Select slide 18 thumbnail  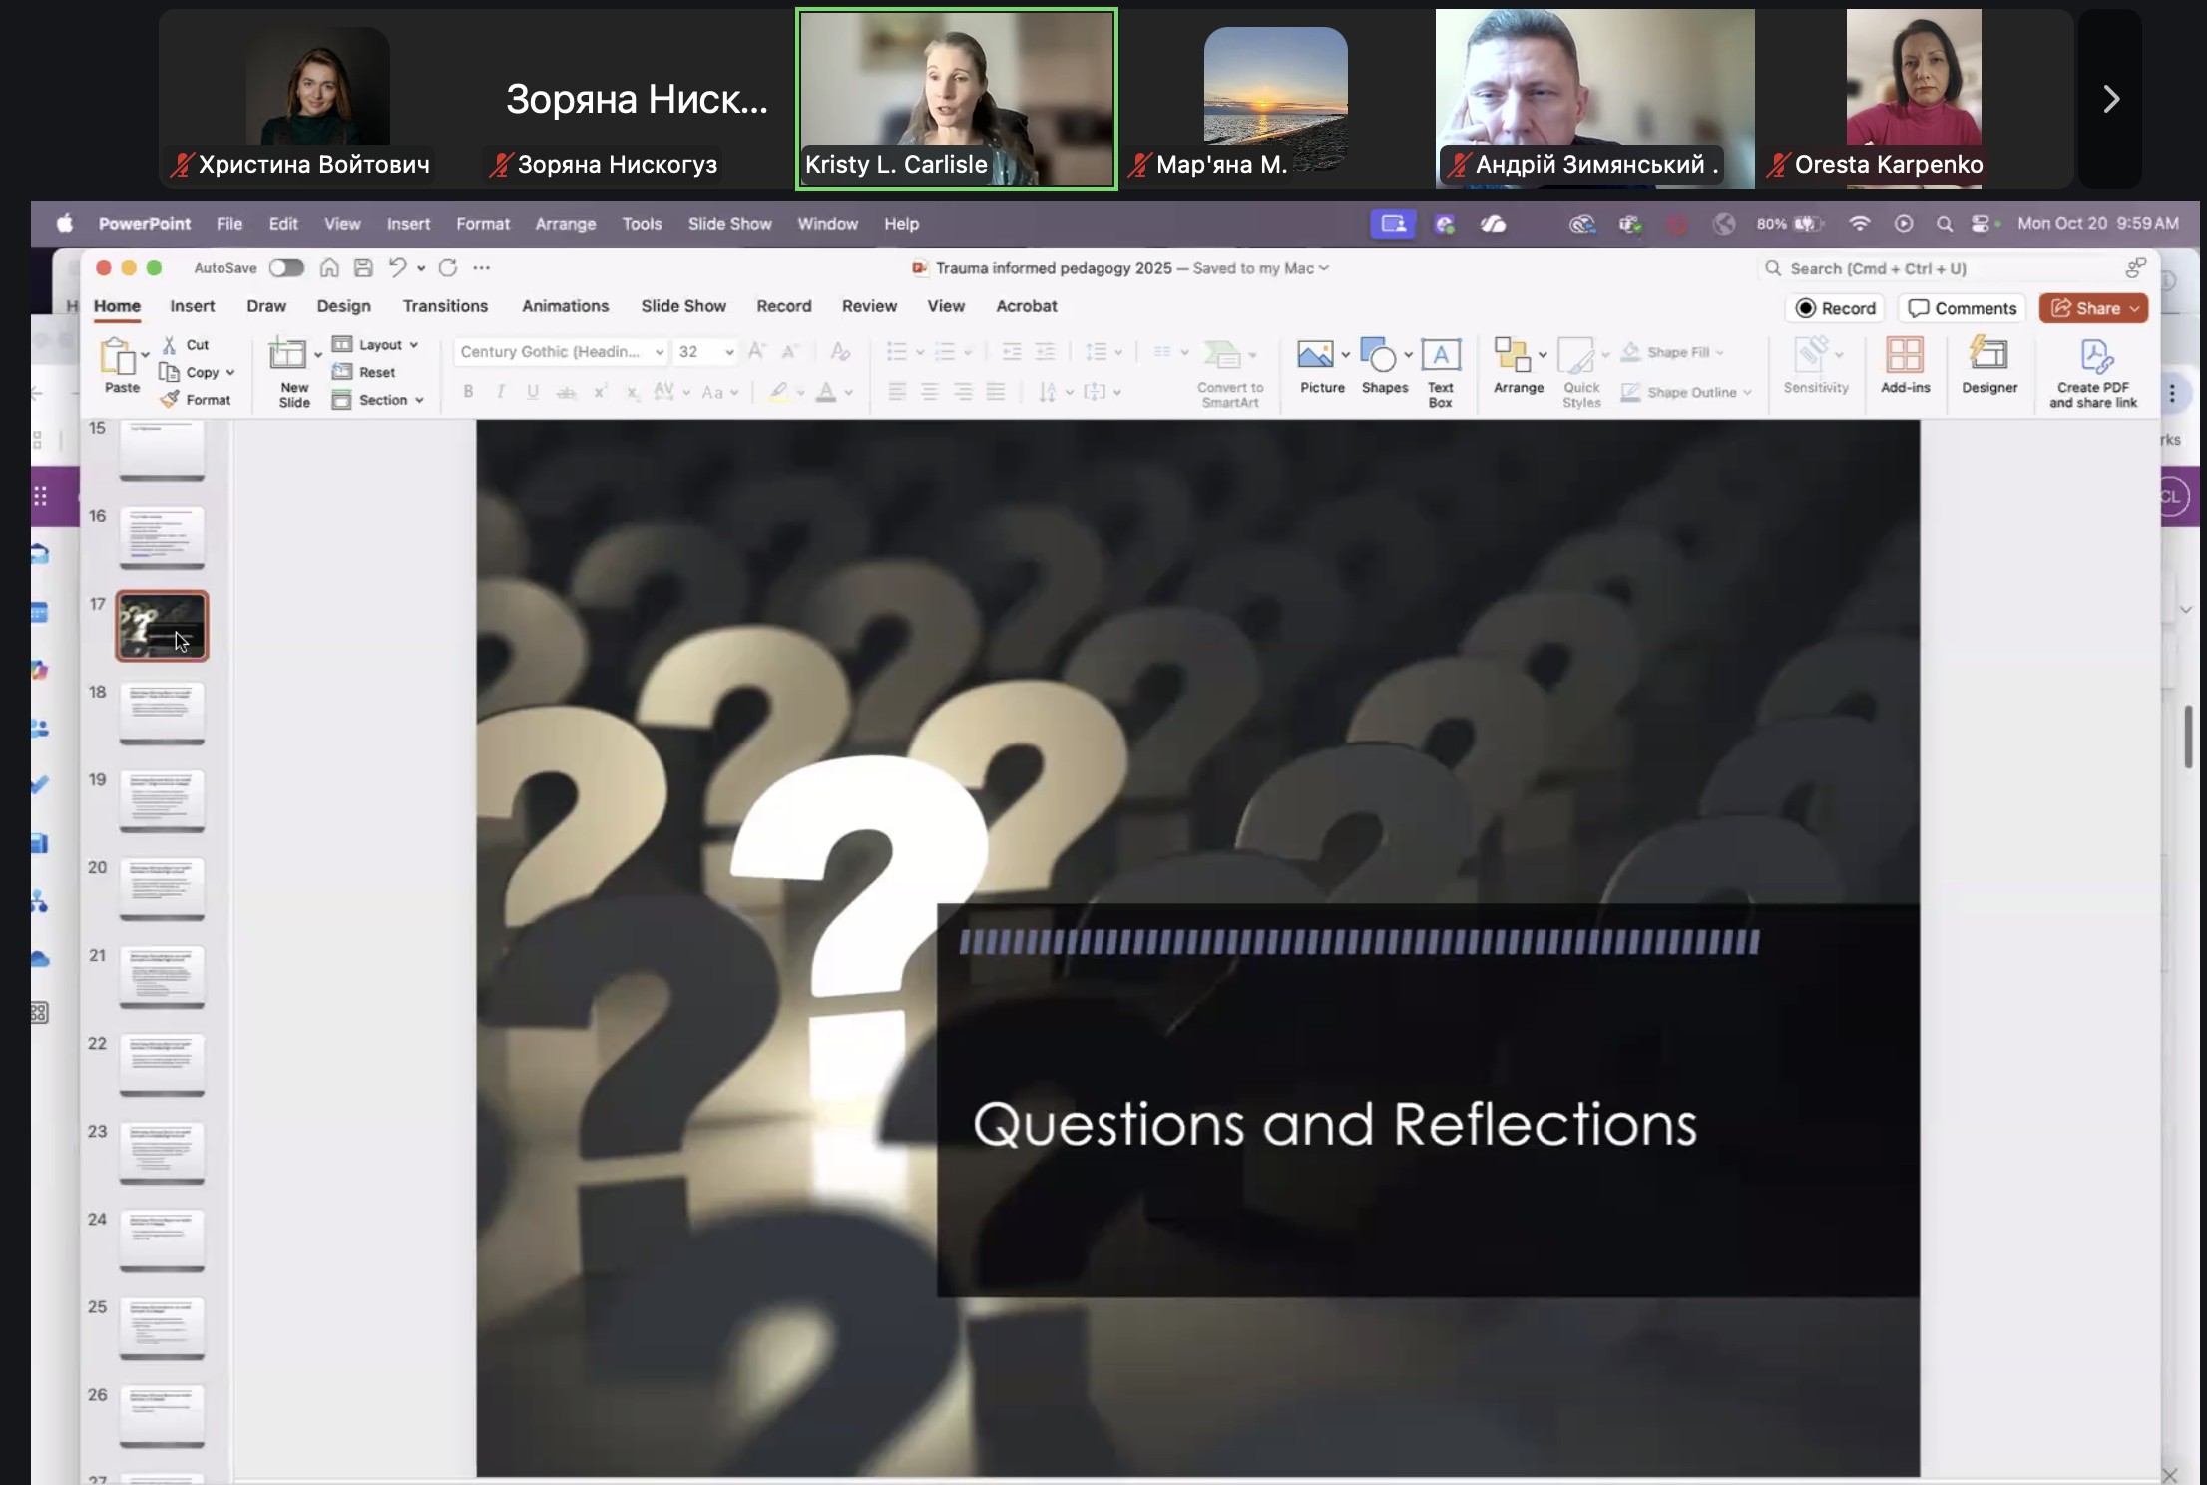coord(162,712)
